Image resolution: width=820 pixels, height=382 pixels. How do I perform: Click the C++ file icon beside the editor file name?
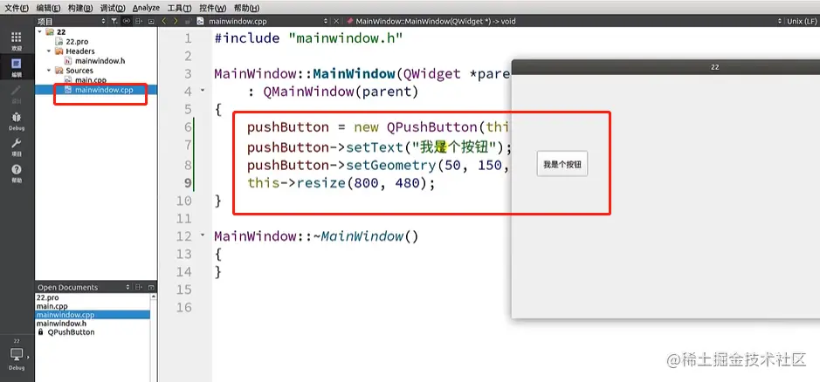coord(200,22)
